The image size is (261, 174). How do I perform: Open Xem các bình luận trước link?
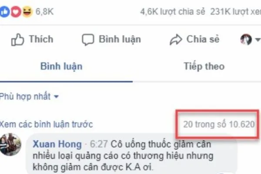(46, 124)
